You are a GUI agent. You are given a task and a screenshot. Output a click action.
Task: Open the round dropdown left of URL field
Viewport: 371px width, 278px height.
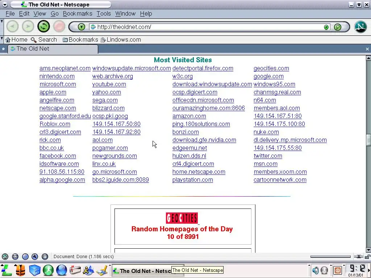click(x=82, y=27)
